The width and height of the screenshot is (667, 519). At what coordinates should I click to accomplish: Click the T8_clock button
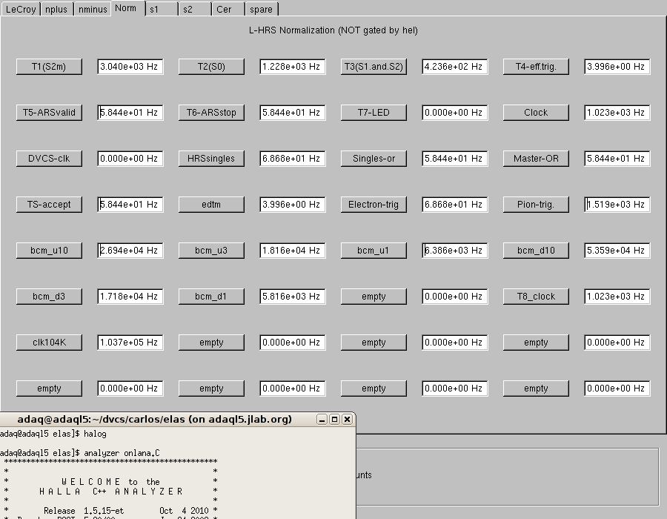click(x=536, y=297)
